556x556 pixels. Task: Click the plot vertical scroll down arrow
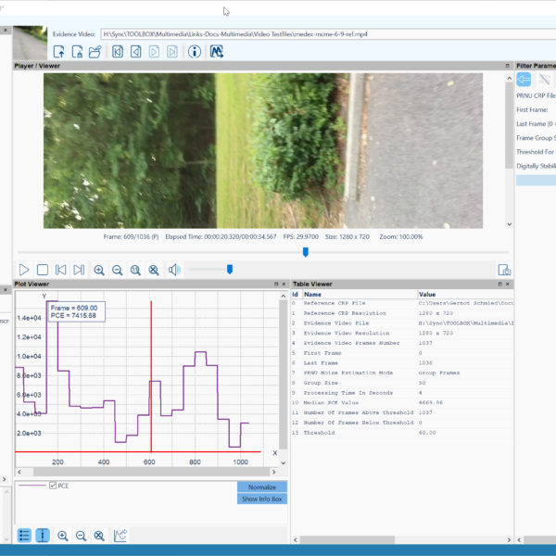point(283,462)
